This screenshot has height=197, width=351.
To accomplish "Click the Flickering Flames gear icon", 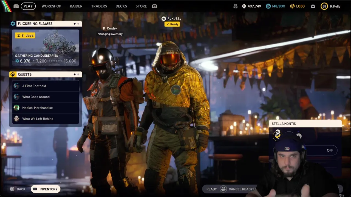I will click(x=13, y=24).
